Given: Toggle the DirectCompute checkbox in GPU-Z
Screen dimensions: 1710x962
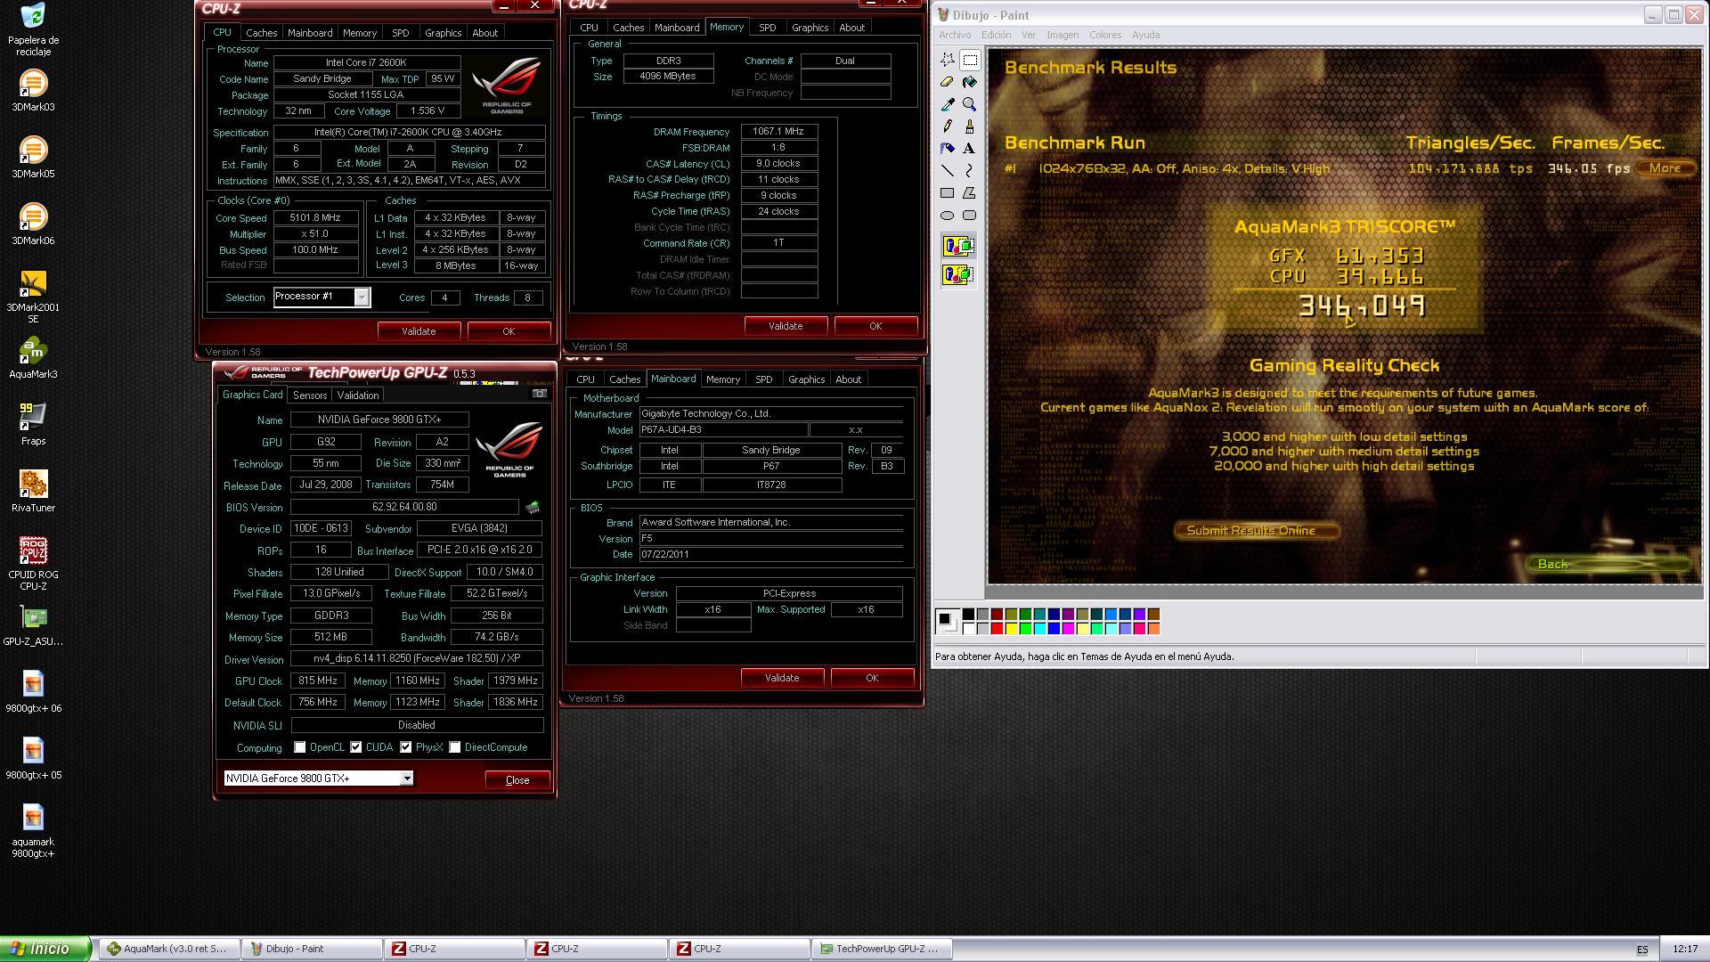Looking at the screenshot, I should [x=455, y=747].
